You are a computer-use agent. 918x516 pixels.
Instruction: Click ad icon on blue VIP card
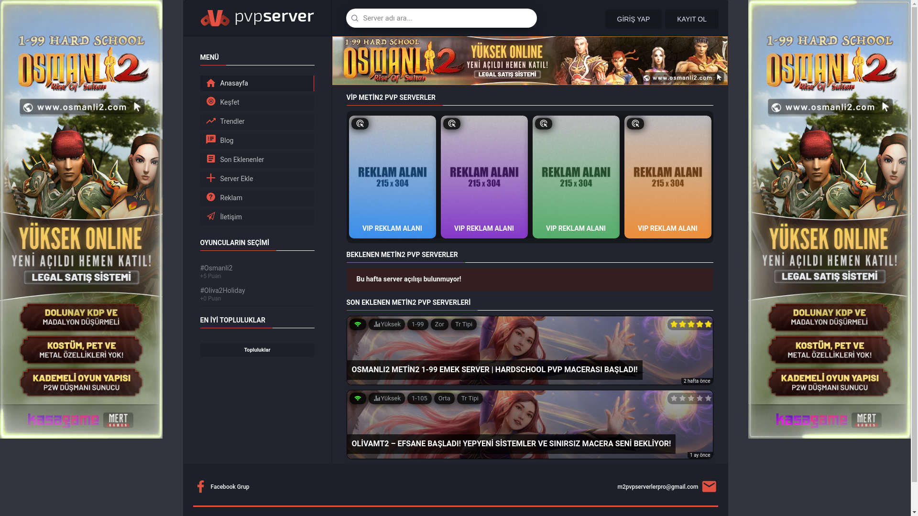point(360,124)
